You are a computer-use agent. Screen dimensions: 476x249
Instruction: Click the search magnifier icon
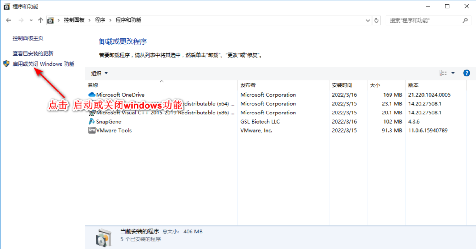click(x=465, y=20)
